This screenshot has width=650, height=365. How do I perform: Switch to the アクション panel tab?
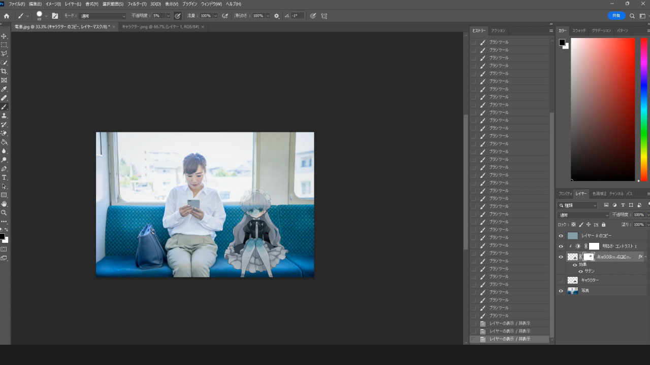[x=498, y=30]
